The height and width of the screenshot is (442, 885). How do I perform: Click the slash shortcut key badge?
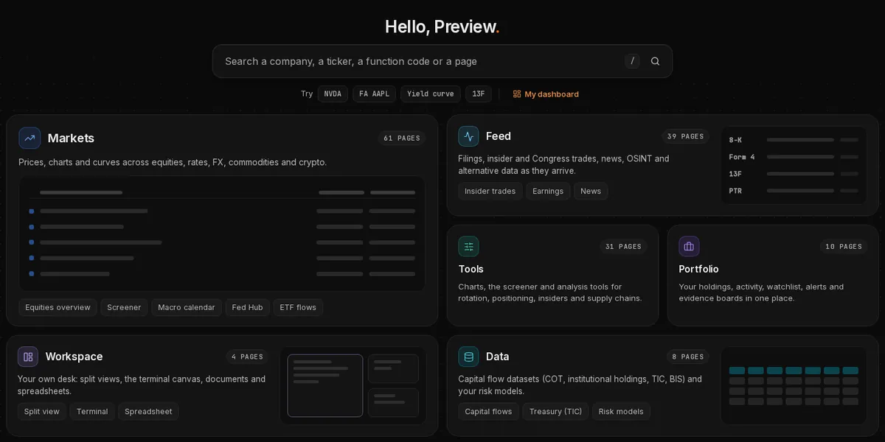click(x=632, y=61)
